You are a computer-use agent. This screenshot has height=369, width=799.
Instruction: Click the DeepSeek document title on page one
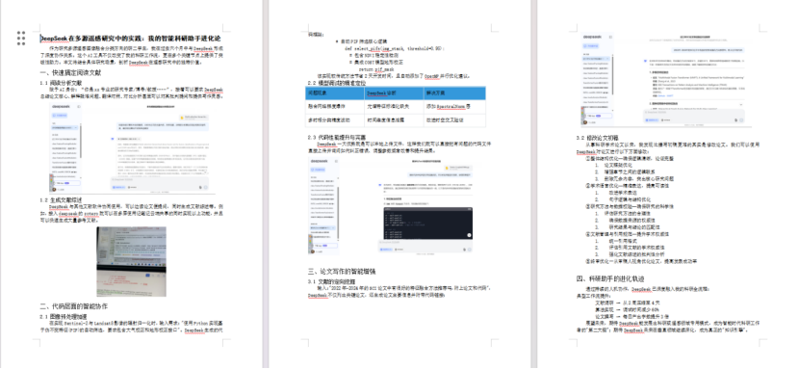pos(131,39)
